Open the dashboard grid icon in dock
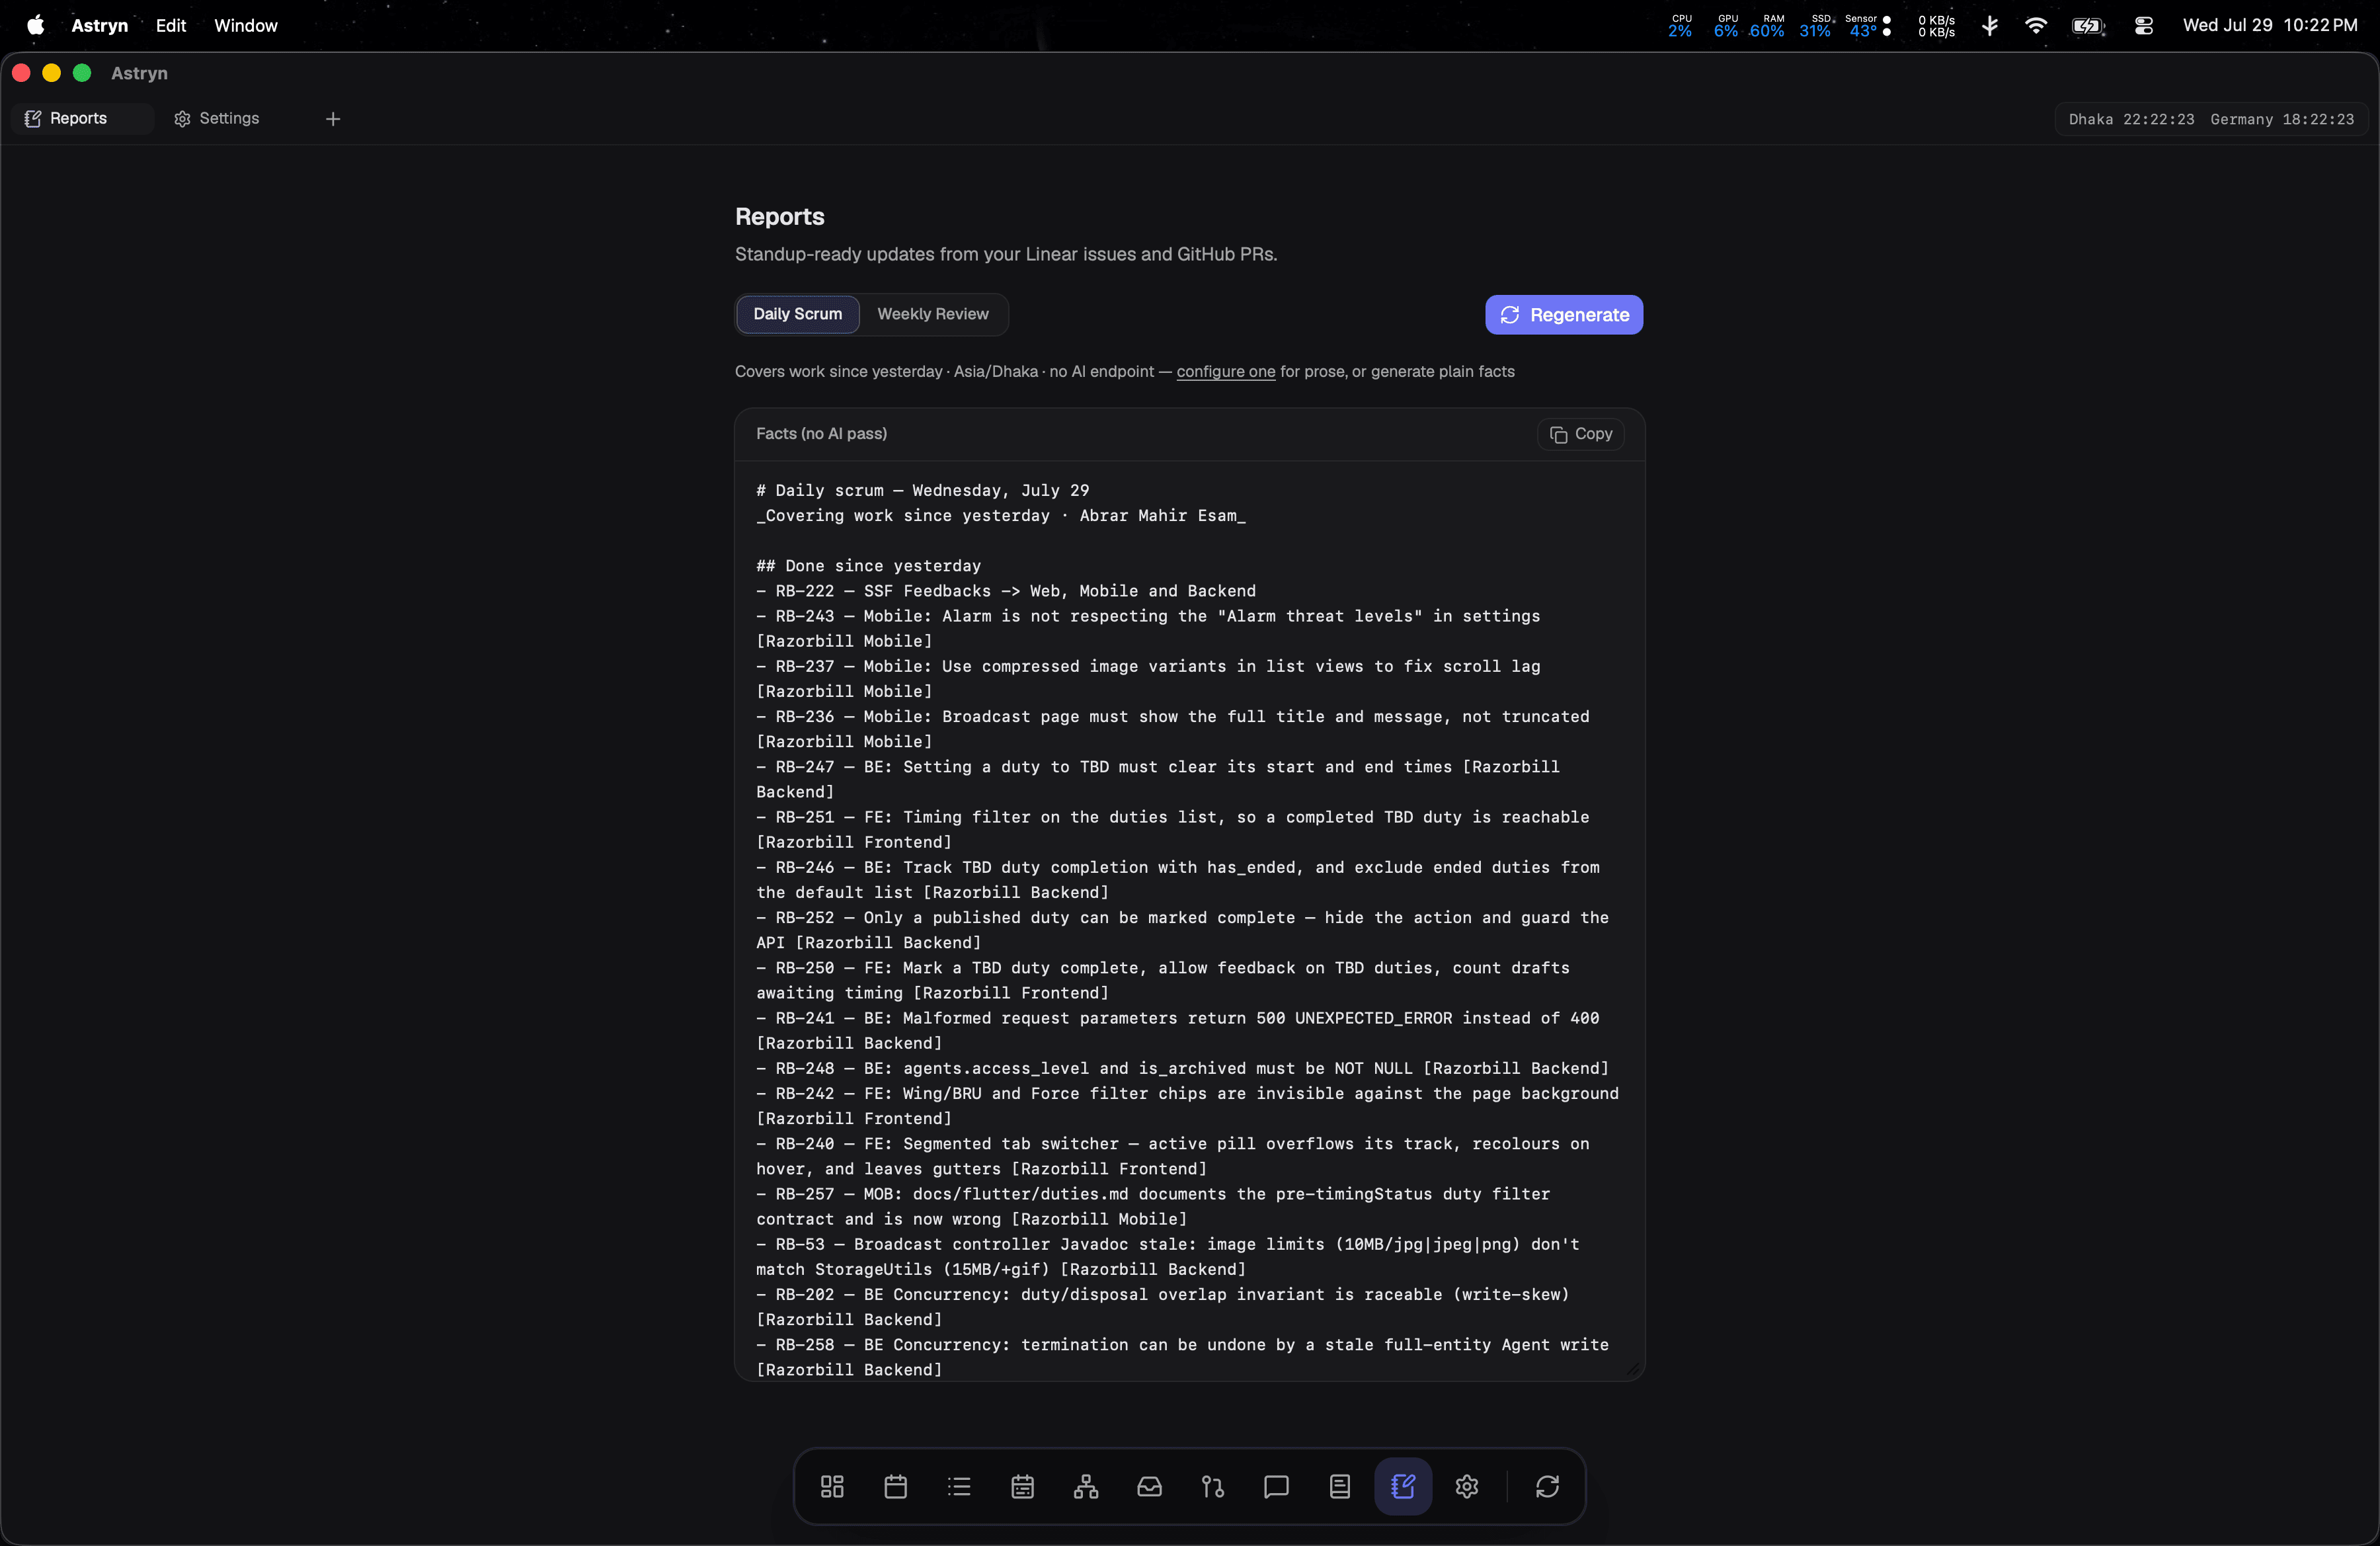2380x1546 pixels. point(832,1486)
